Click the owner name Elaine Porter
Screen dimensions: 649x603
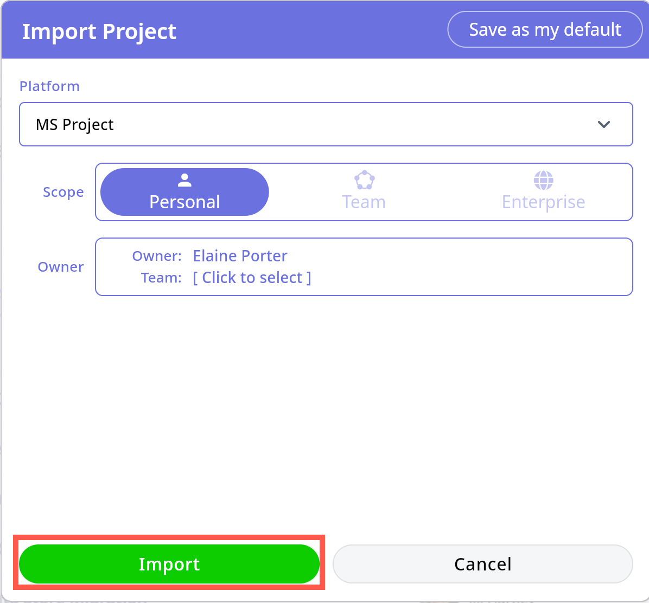240,255
